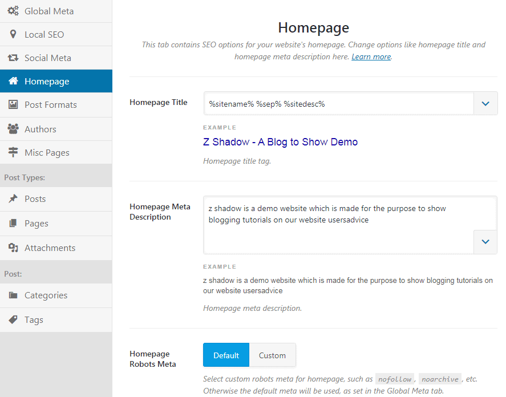Switch robots meta to Custom
Screen dimensions: 506x397
272,355
